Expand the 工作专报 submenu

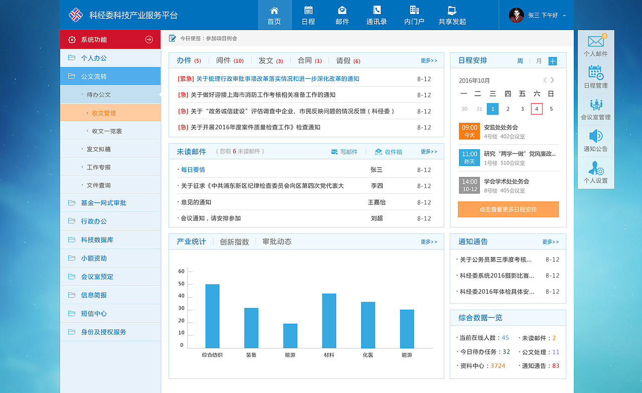(110, 167)
